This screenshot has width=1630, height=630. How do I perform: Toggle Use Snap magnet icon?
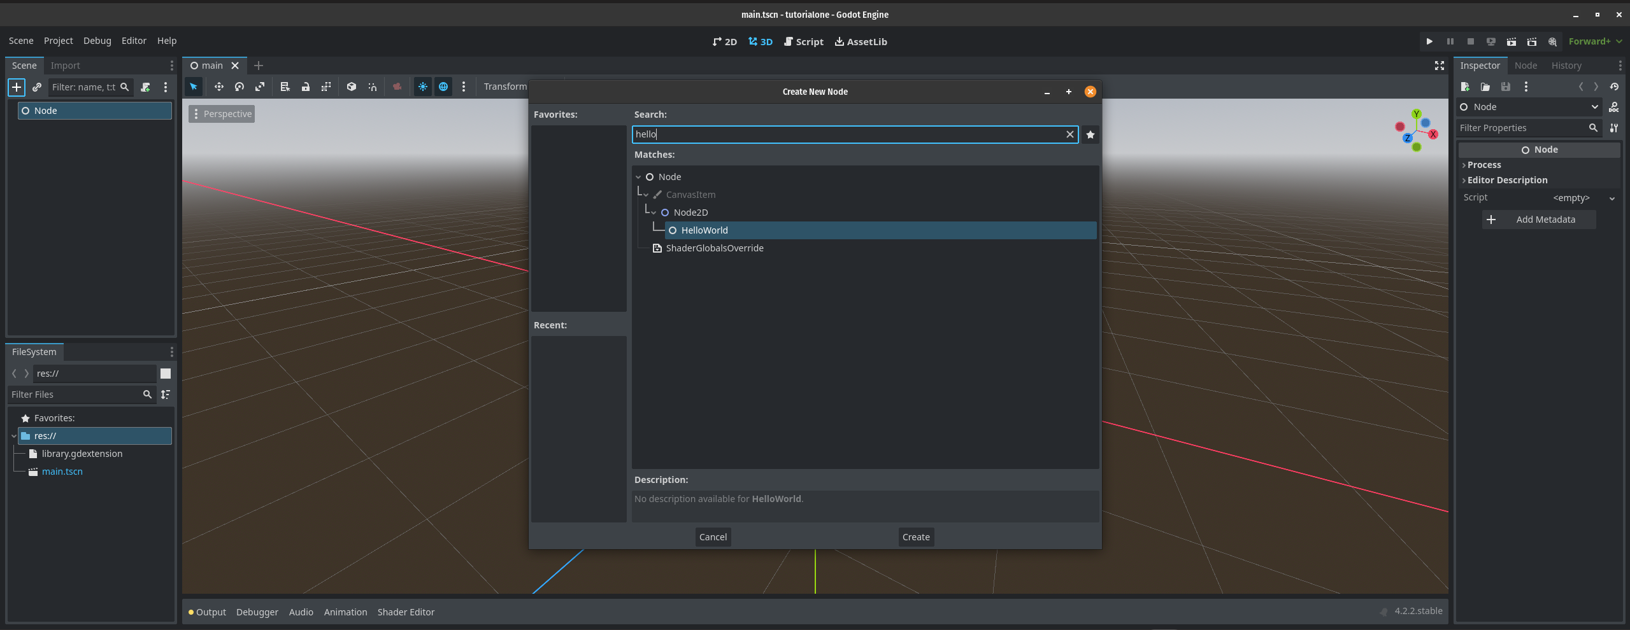coord(372,87)
